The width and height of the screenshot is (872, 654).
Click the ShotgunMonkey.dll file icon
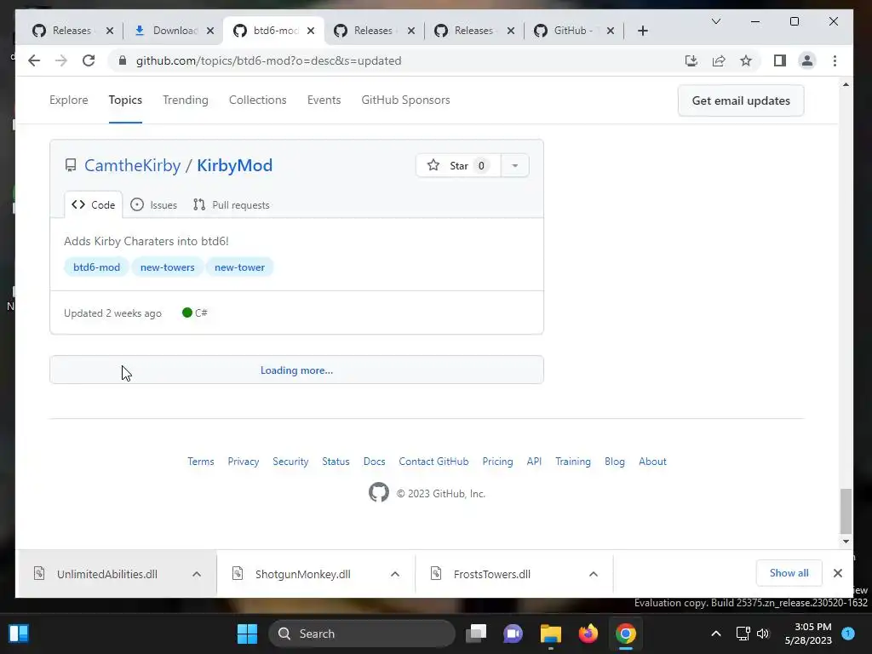click(238, 573)
